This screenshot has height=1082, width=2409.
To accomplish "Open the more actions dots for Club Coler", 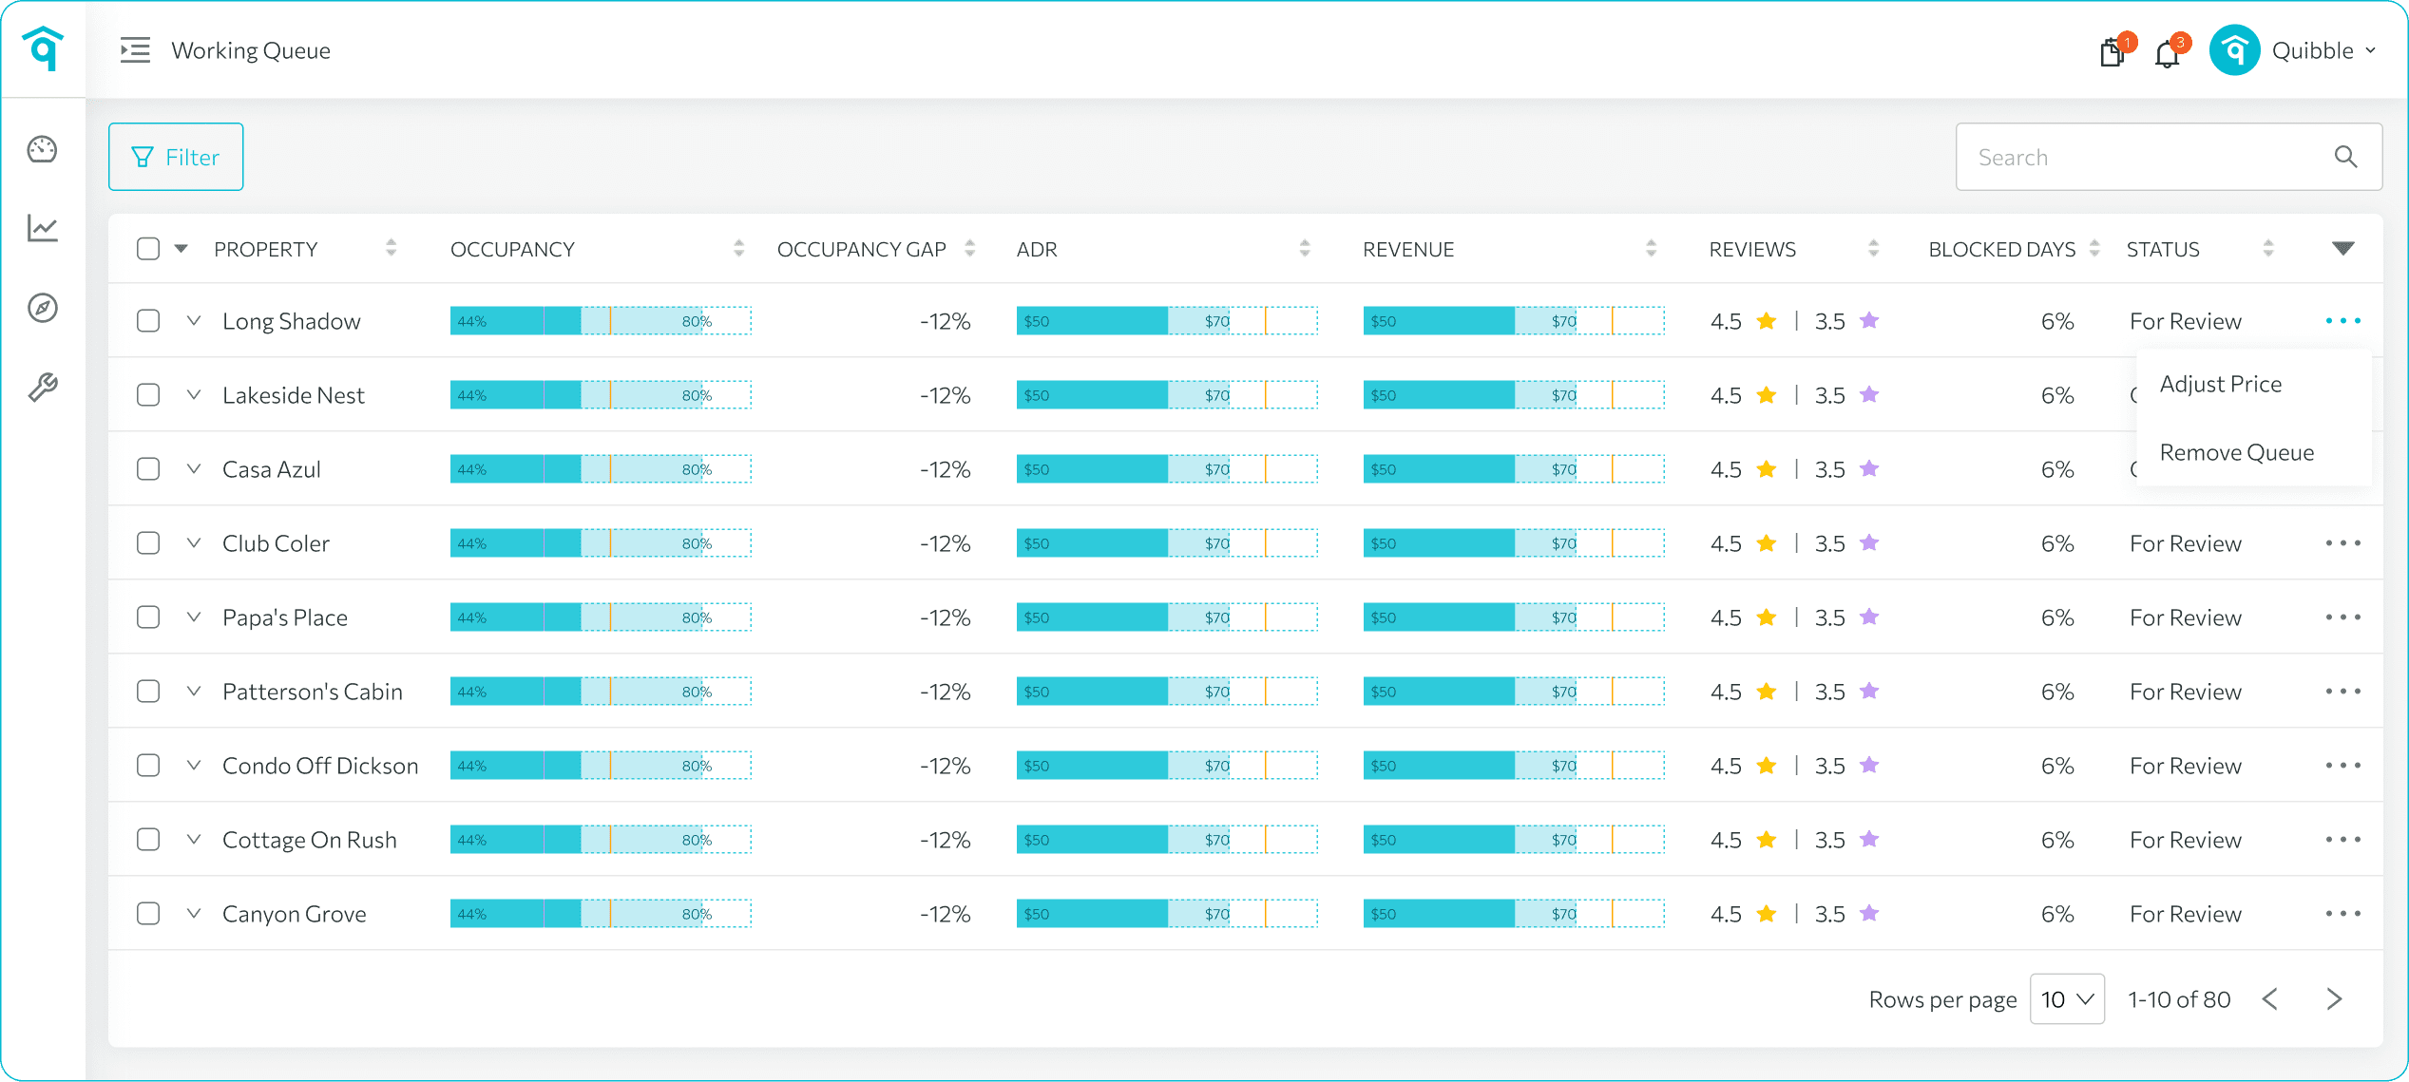I will [2343, 543].
